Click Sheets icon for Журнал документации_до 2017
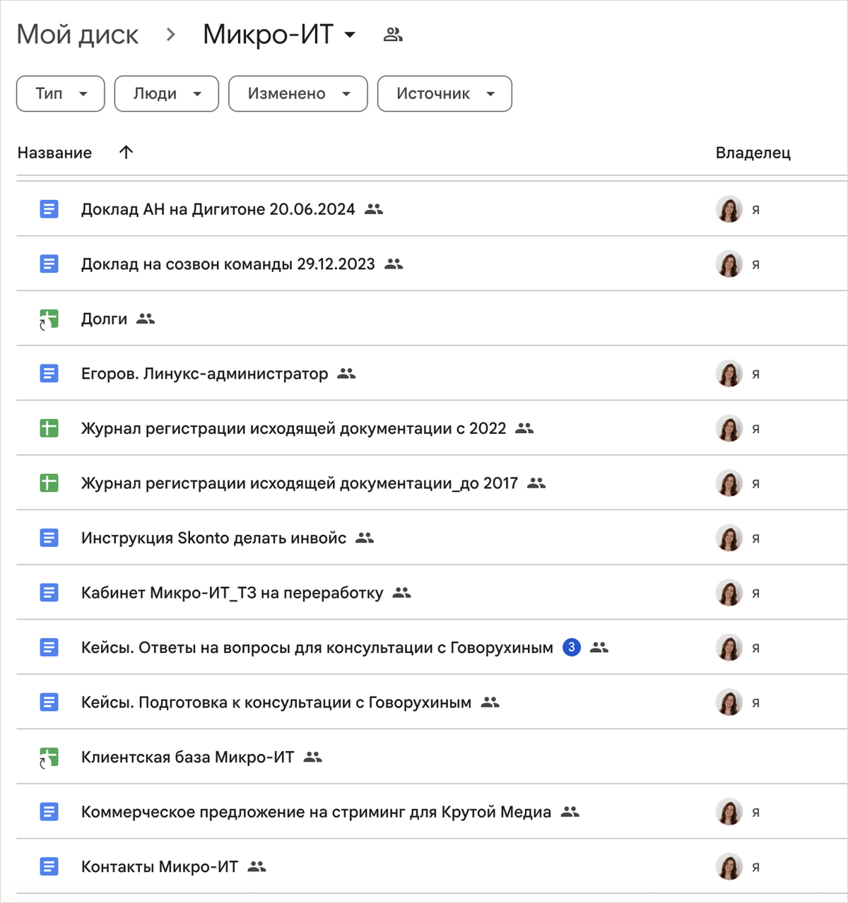The width and height of the screenshot is (848, 903). click(49, 483)
